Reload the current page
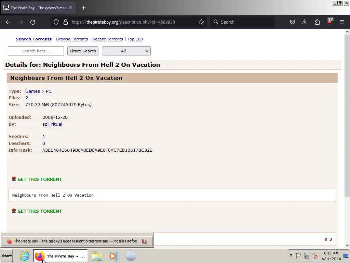The height and width of the screenshot is (263, 350). (x=33, y=22)
